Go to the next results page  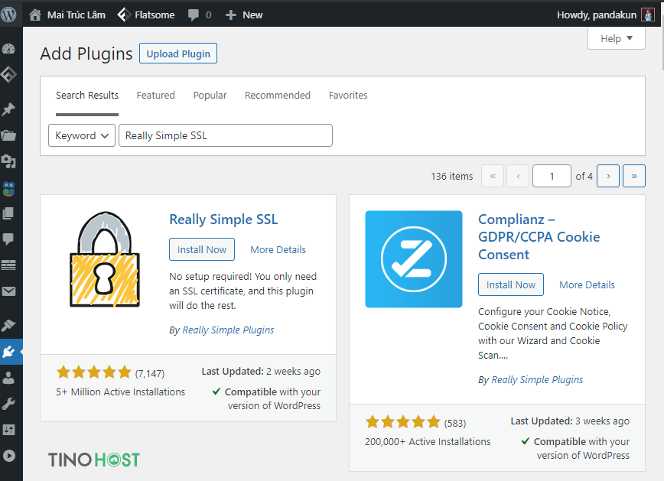[x=608, y=176]
